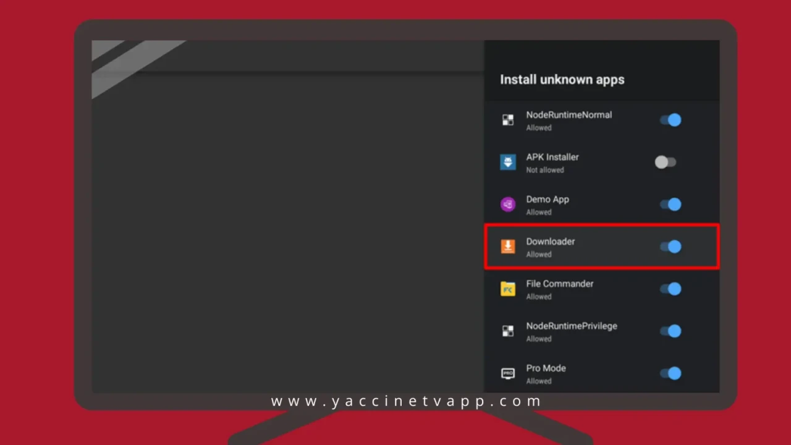The width and height of the screenshot is (791, 445).
Task: Select the purple Demo App icon
Action: (x=507, y=204)
